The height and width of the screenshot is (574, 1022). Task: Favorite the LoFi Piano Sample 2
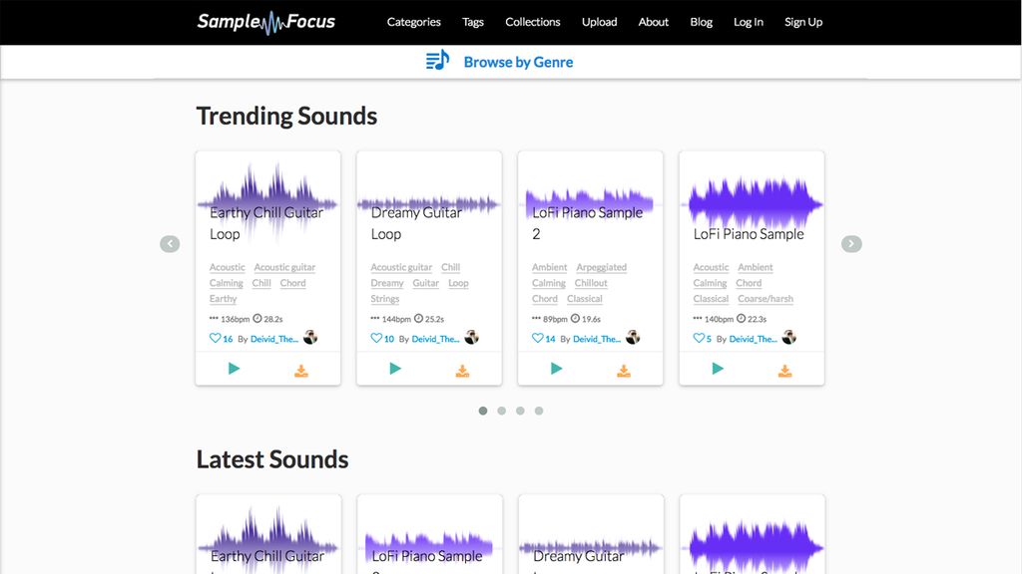point(537,338)
